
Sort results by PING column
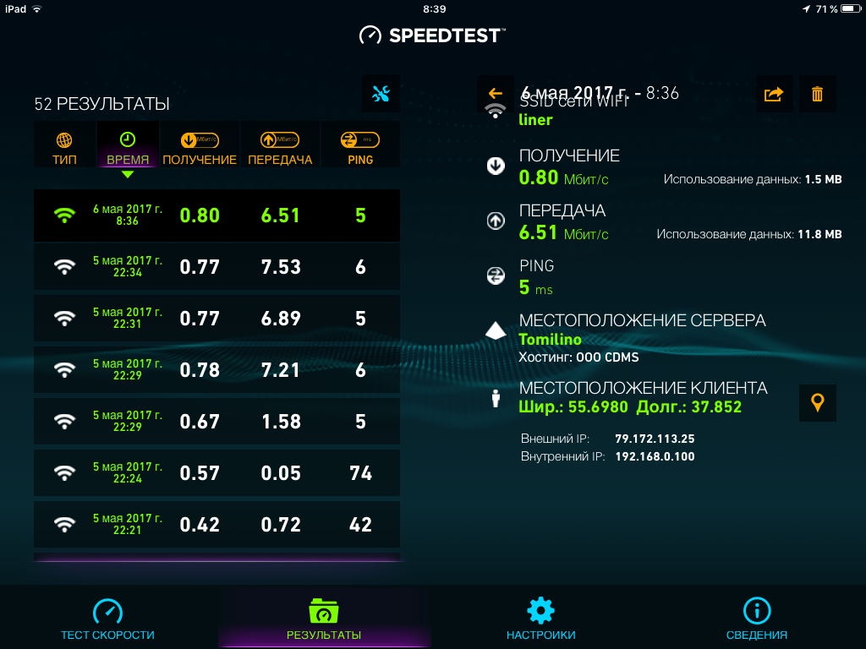[x=360, y=145]
